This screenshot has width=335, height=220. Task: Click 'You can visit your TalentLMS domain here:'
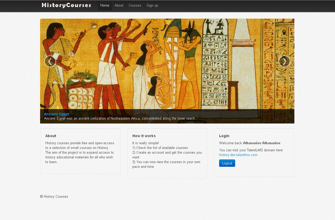(251, 150)
